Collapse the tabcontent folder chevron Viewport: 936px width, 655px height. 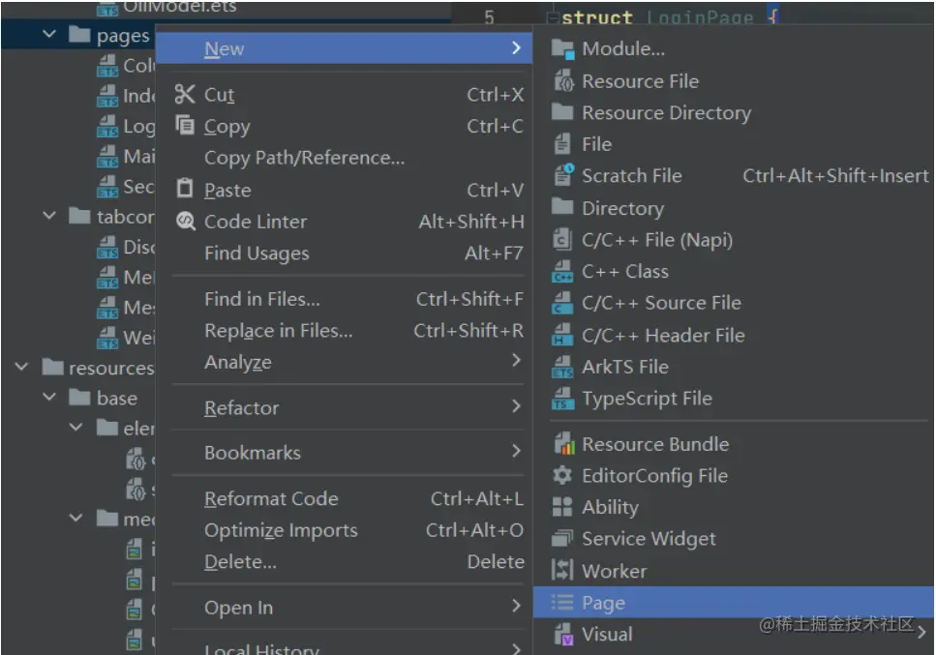click(x=49, y=217)
